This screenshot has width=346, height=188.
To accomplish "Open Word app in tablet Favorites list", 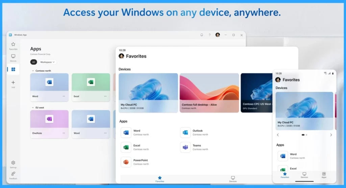I will point(135,132).
